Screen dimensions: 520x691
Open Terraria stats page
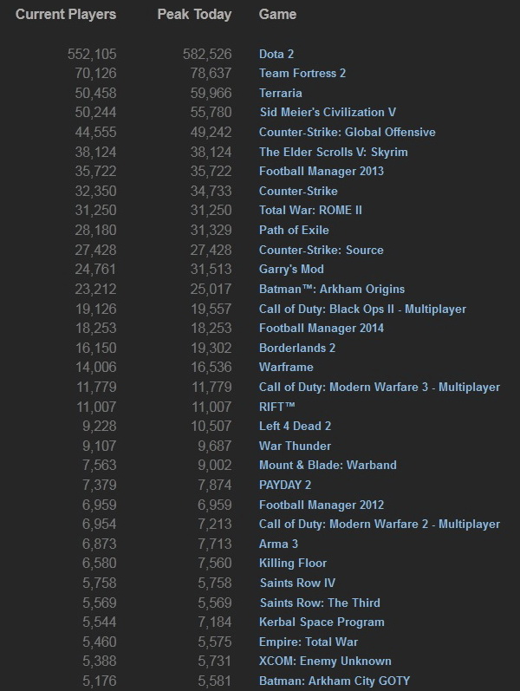[280, 93]
